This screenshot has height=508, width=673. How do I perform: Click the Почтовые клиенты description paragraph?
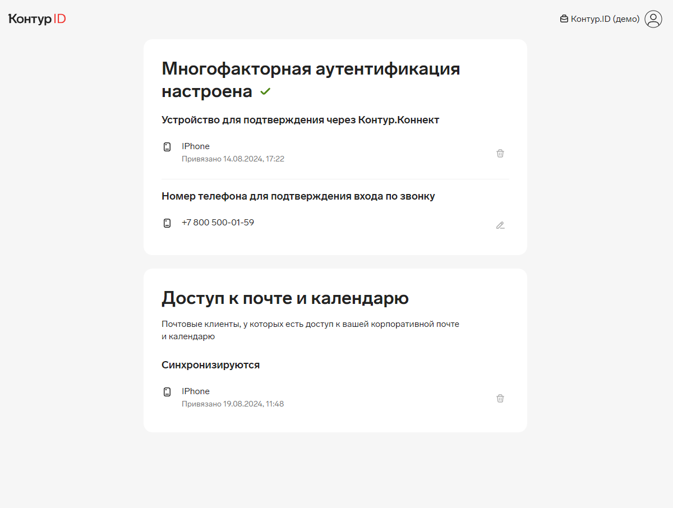point(310,331)
